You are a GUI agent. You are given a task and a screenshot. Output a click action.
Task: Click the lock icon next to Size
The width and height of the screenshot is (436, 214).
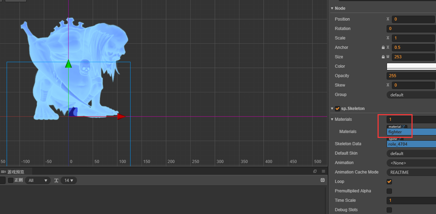click(x=383, y=57)
